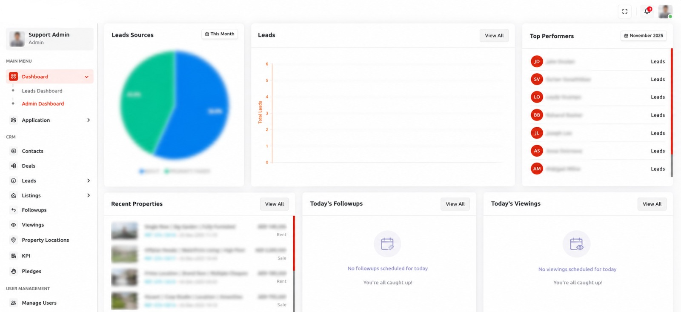The image size is (681, 312).
Task: Open the second property thumbnail
Action: pyautogui.click(x=125, y=254)
